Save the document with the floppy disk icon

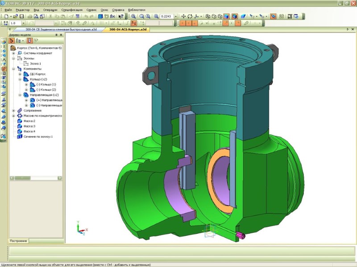click(21, 16)
